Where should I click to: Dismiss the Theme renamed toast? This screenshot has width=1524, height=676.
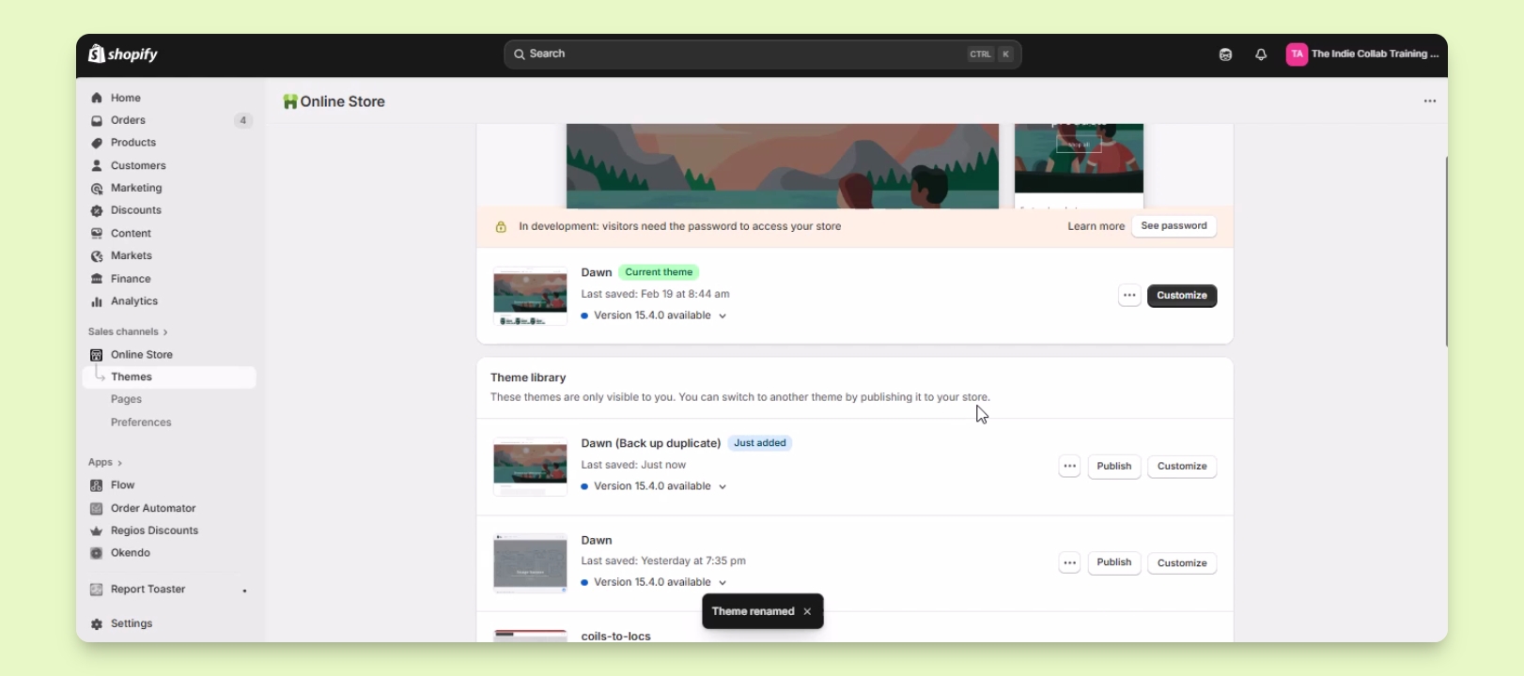807,611
